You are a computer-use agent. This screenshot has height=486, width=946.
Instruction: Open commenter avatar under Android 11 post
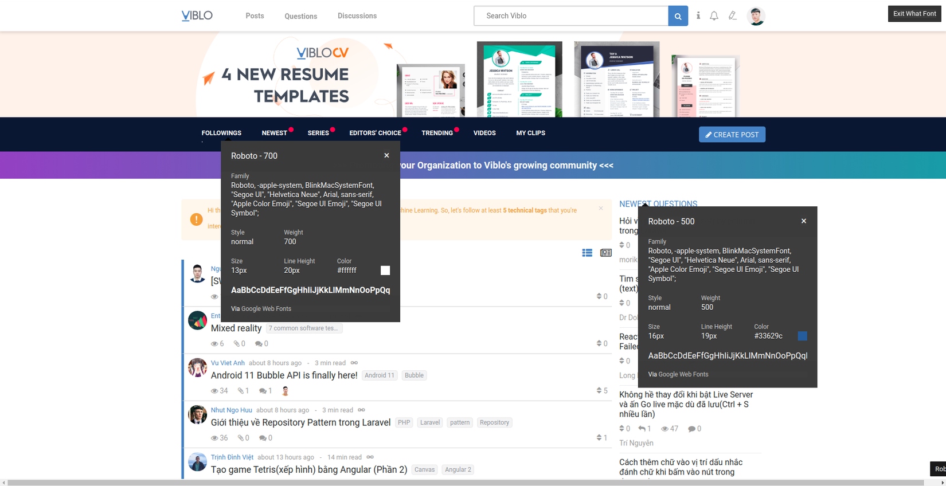286,391
